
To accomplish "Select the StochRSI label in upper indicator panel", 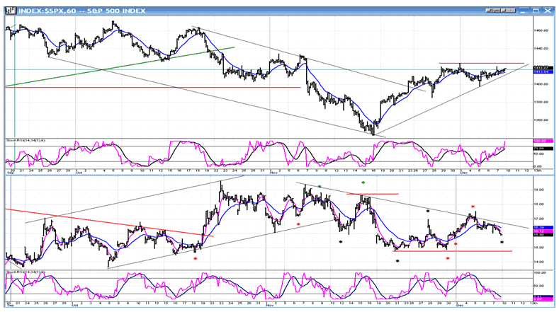I will (x=26, y=141).
